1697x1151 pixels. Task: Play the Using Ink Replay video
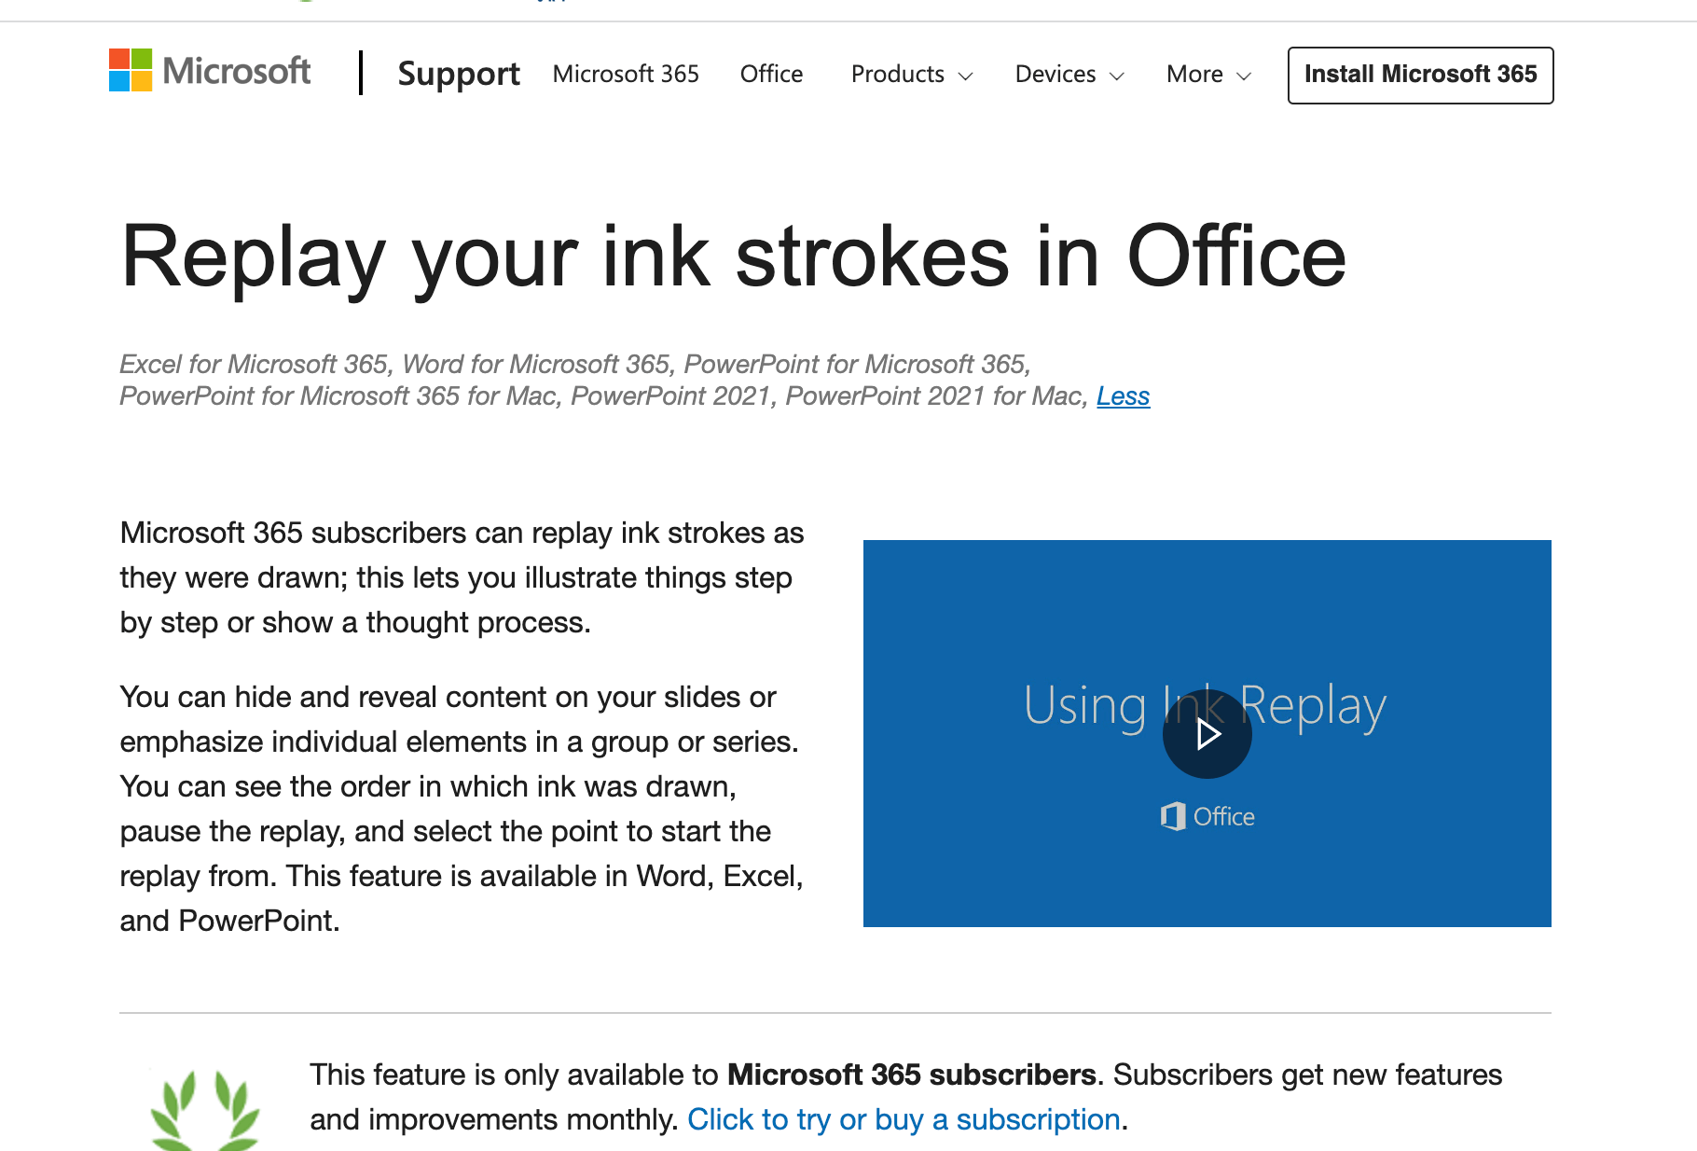[1207, 734]
